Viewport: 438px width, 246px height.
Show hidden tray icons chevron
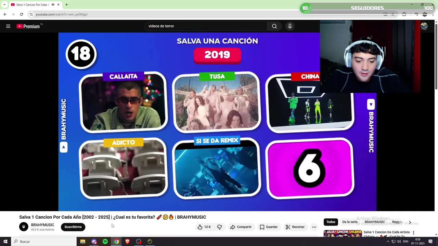388,242
